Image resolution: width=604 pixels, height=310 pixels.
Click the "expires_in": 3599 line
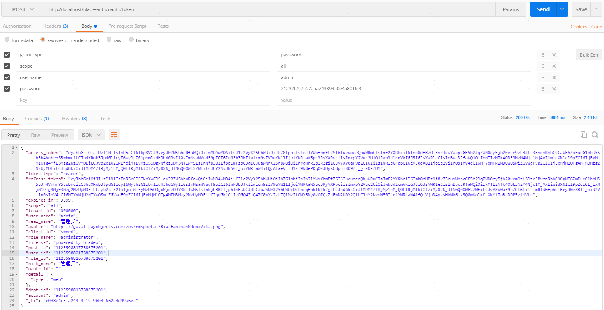point(49,200)
